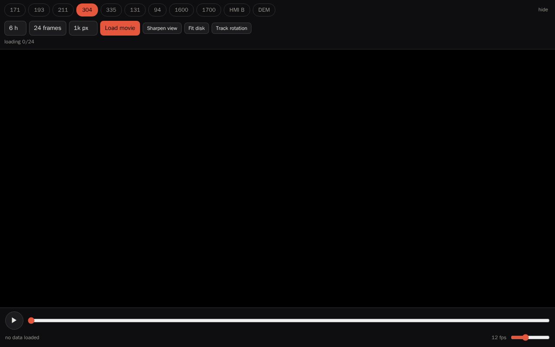Open the 24 frames count dropdown

(x=48, y=28)
